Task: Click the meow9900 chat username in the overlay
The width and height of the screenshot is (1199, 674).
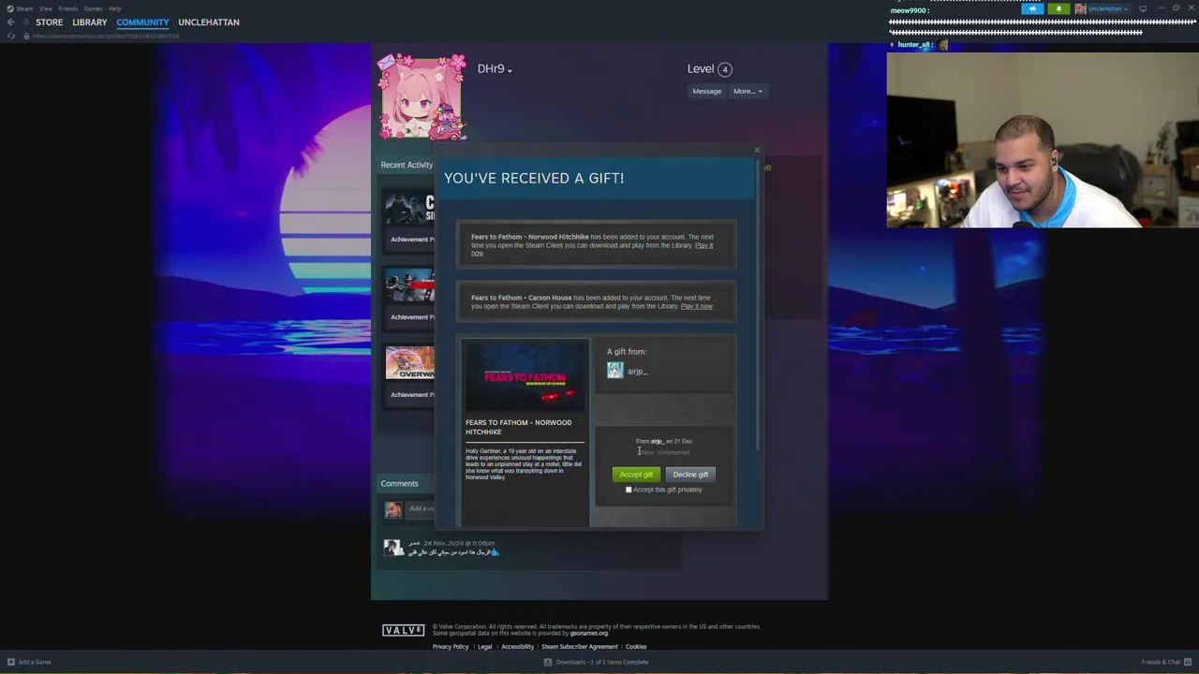Action: [907, 10]
